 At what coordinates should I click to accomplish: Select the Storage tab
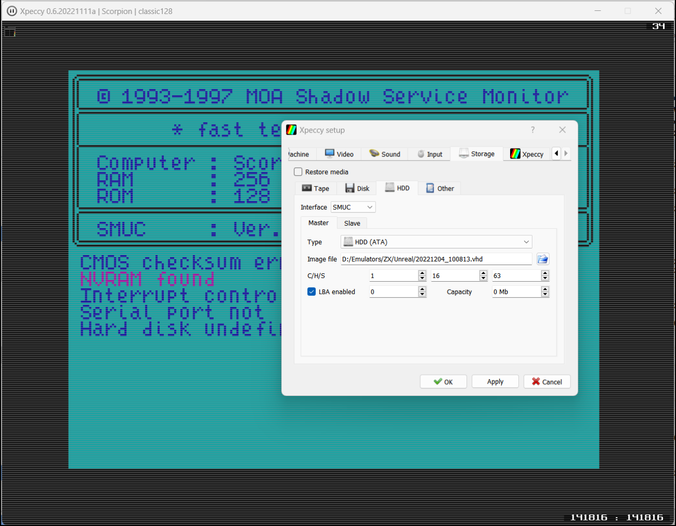(477, 153)
